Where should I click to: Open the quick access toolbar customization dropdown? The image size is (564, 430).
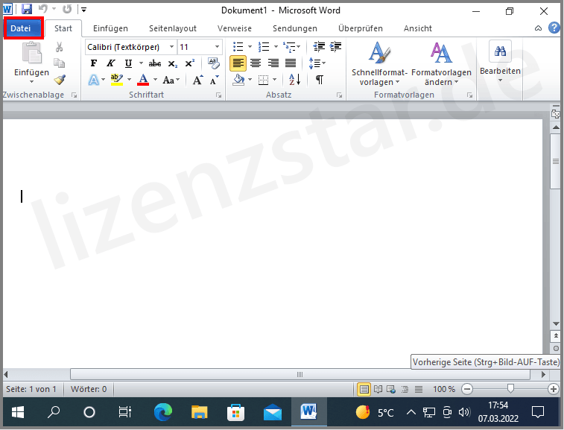pos(83,10)
